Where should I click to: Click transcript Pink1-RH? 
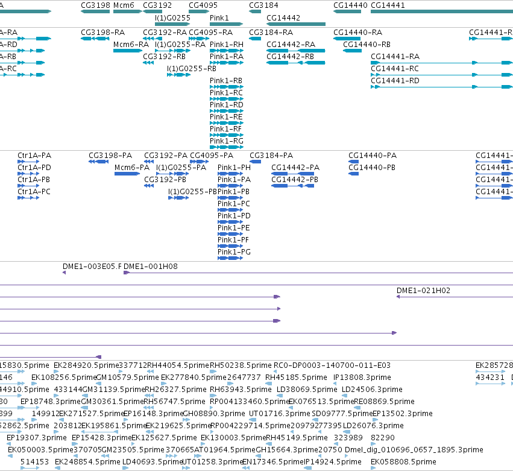pyautogui.click(x=227, y=51)
